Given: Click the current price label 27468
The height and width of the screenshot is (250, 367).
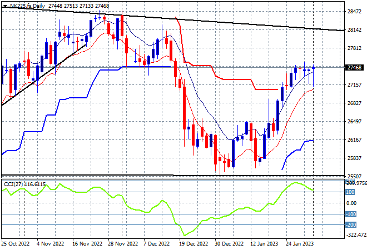Looking at the screenshot, I should tap(354, 68).
